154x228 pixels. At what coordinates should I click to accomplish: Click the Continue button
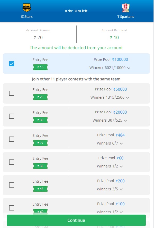76,220
